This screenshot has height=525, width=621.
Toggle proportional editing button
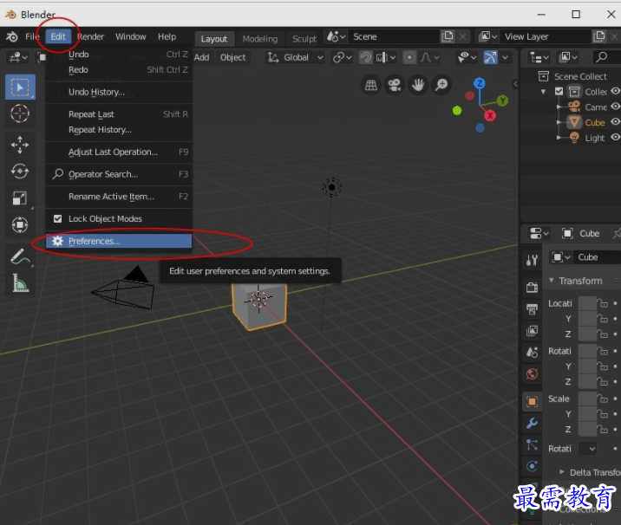tap(409, 58)
